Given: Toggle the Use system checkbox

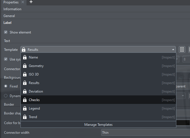Looking at the screenshot, I should (6, 59).
